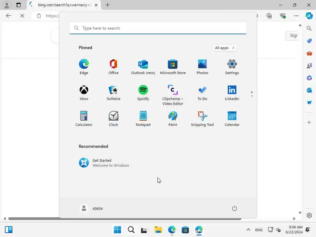Click horizontal scrollbar of Edge page
The height and width of the screenshot is (237, 316).
click(x=125, y=219)
